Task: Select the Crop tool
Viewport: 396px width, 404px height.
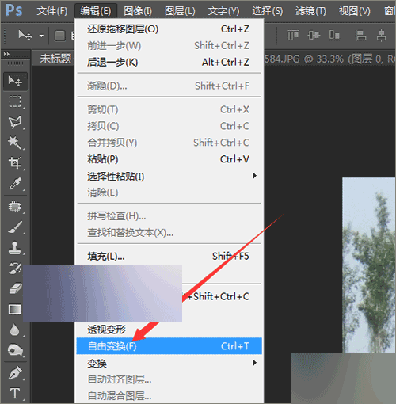Action: coord(15,162)
